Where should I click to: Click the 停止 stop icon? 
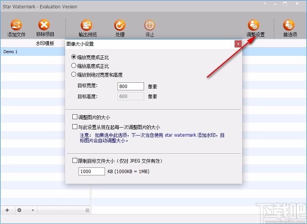pyautogui.click(x=150, y=25)
